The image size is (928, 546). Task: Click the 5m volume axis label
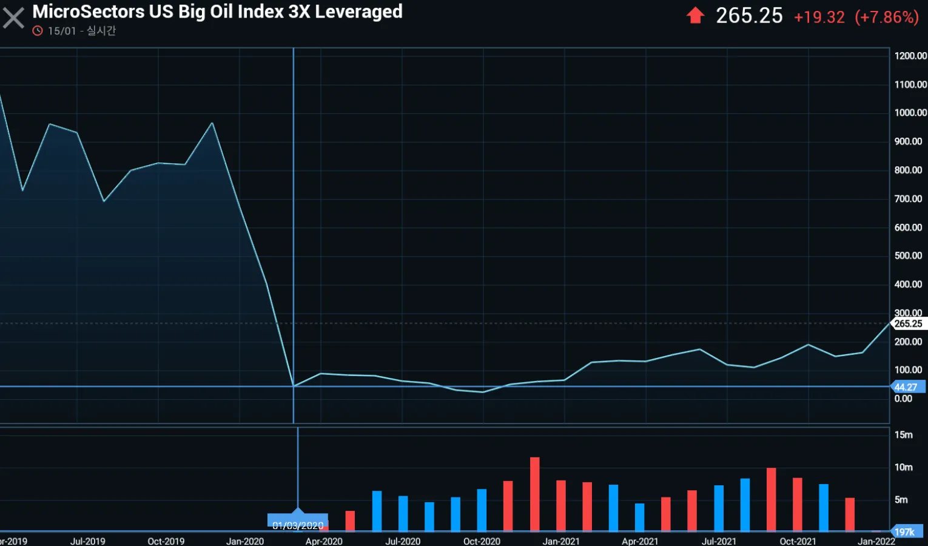click(x=901, y=500)
